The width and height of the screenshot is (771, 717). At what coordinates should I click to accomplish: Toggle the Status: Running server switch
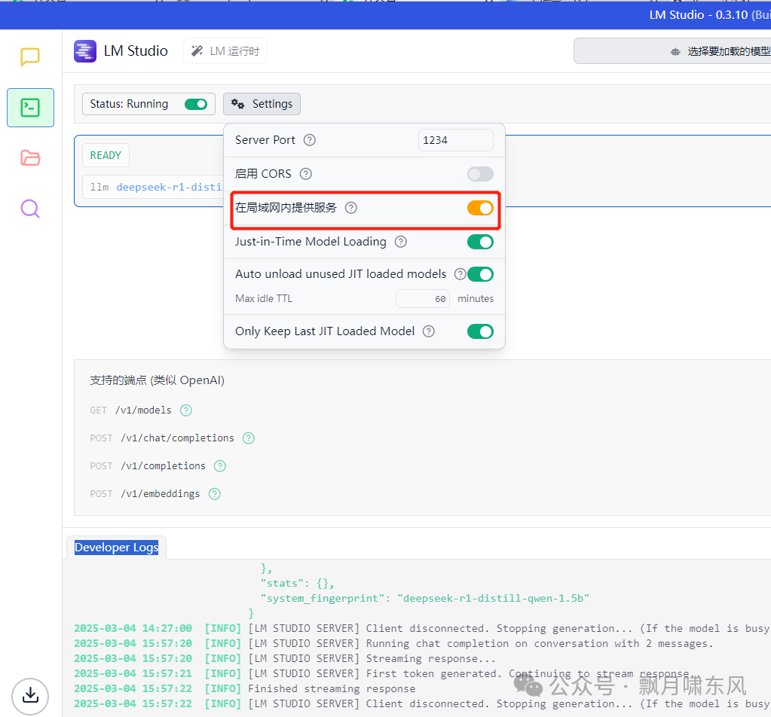click(x=196, y=104)
